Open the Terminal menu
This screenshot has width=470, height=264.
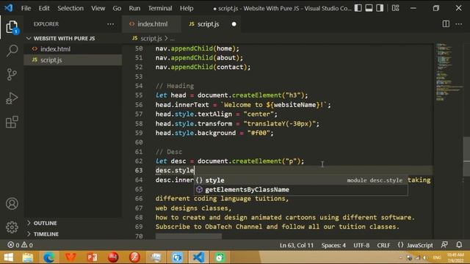tap(160, 8)
